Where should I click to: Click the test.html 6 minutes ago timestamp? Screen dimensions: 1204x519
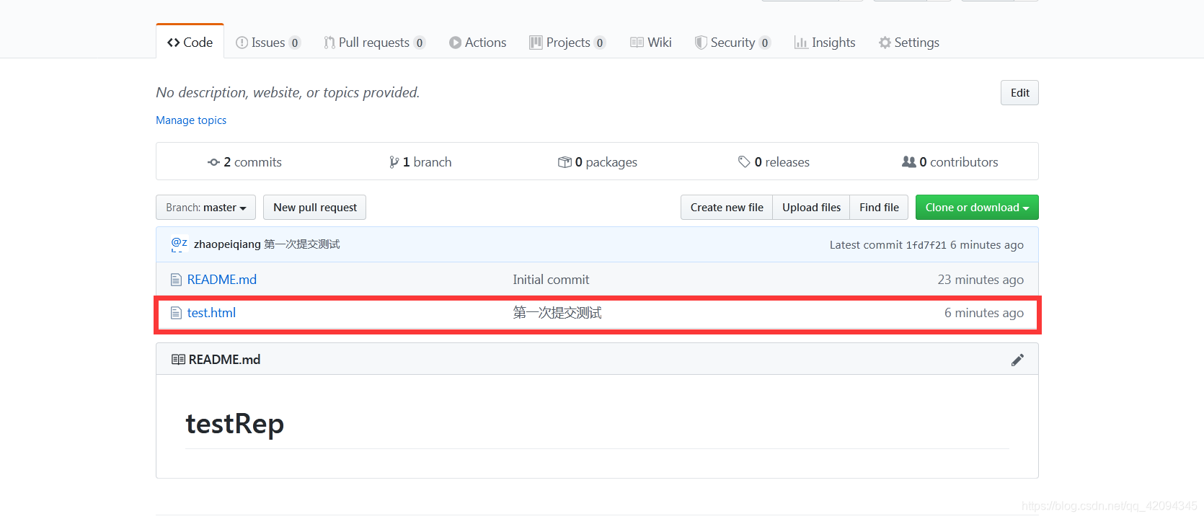[984, 313]
